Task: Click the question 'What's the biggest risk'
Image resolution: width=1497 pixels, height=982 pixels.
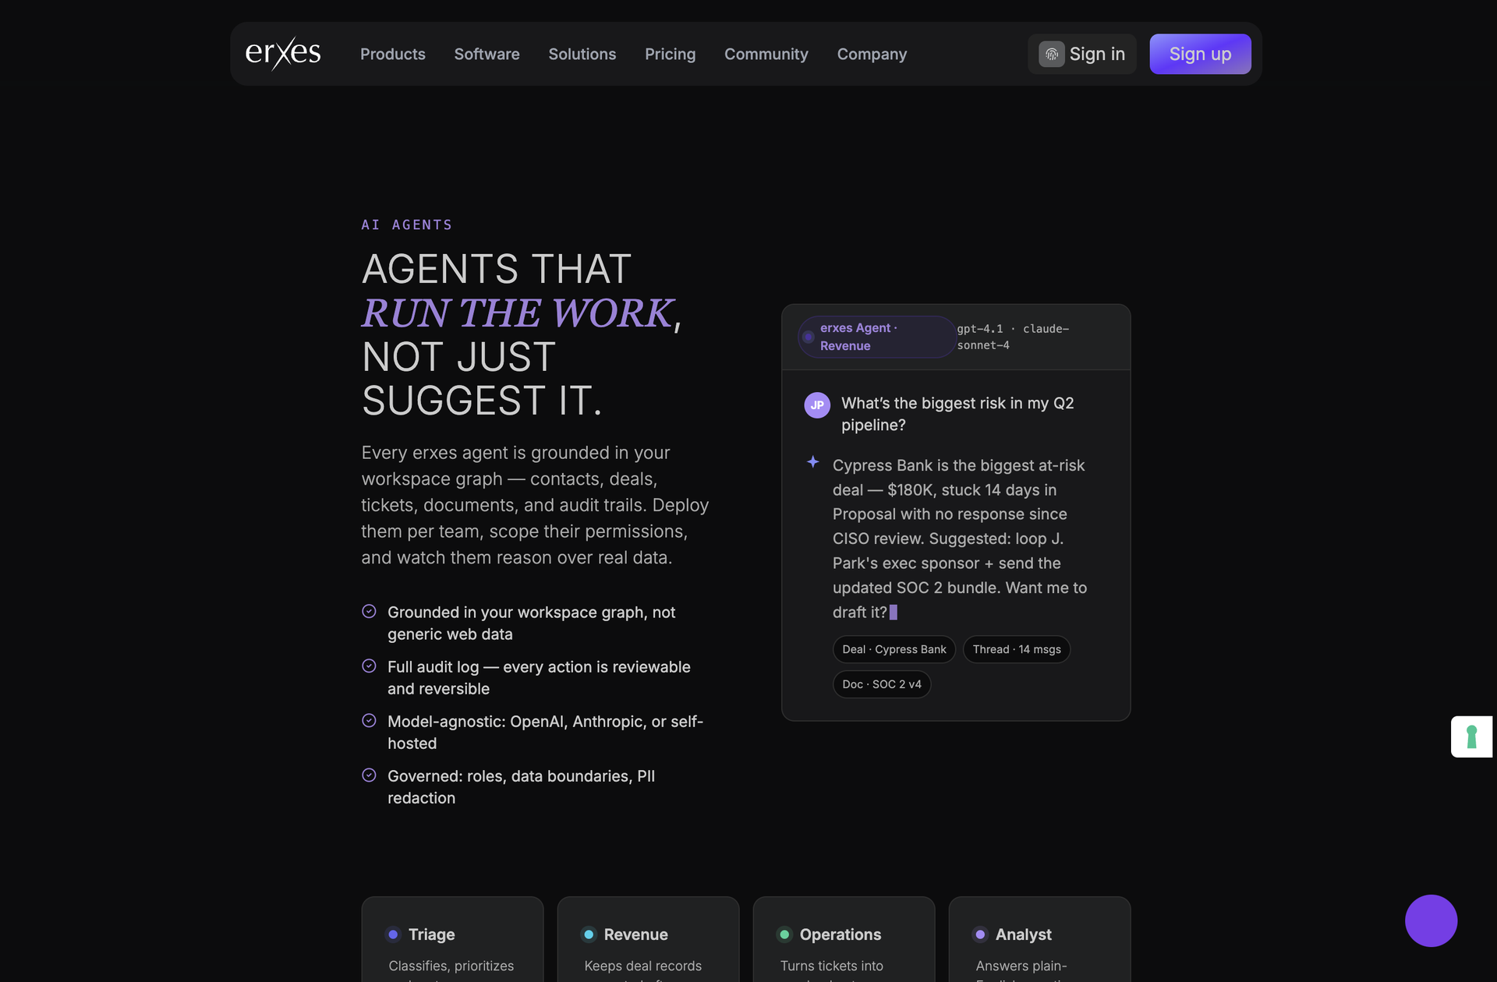Action: coord(957,414)
